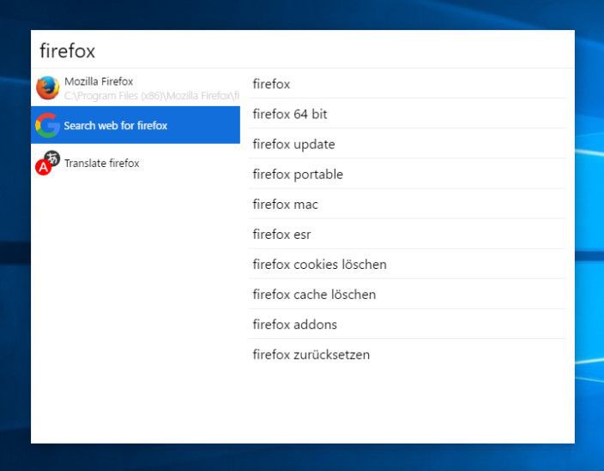Click the Translate icon
The width and height of the screenshot is (604, 471).
point(48,163)
